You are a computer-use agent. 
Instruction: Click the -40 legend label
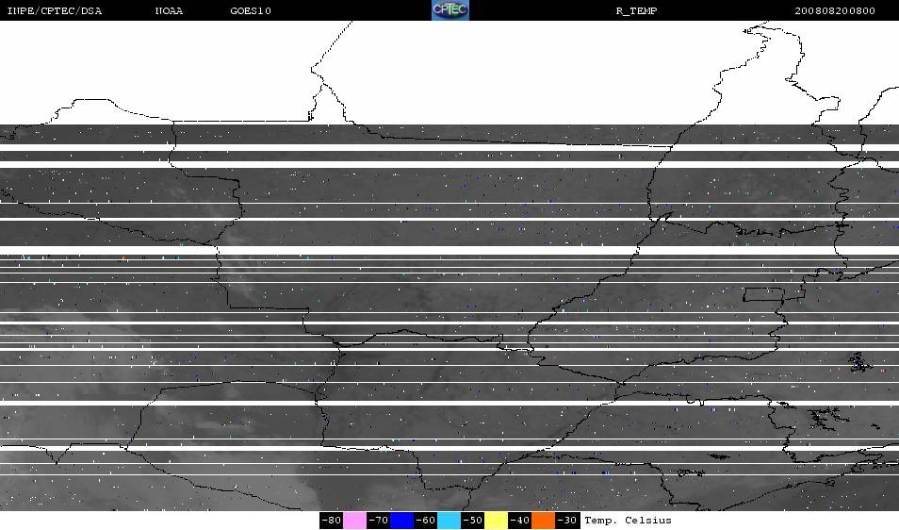pyautogui.click(x=519, y=521)
